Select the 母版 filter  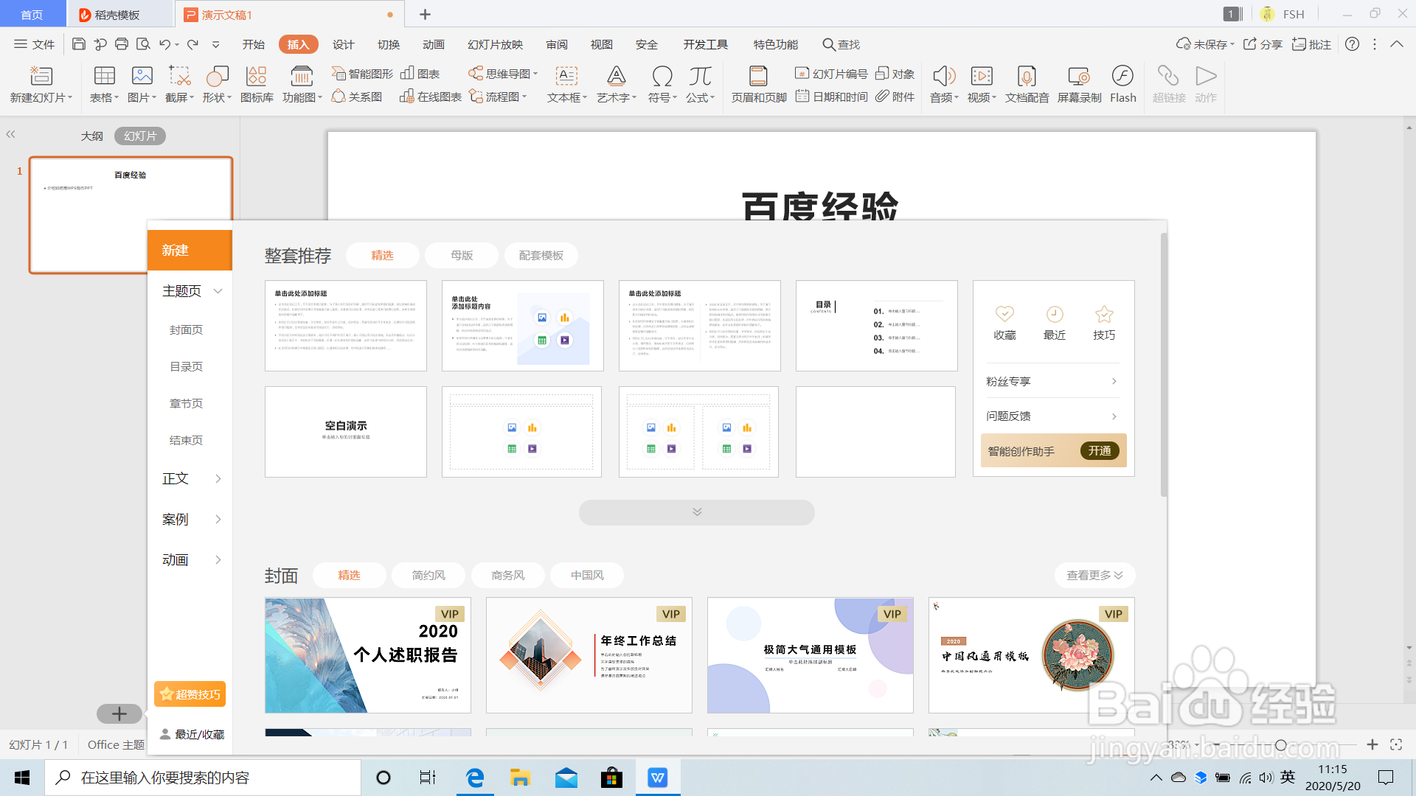pyautogui.click(x=462, y=255)
